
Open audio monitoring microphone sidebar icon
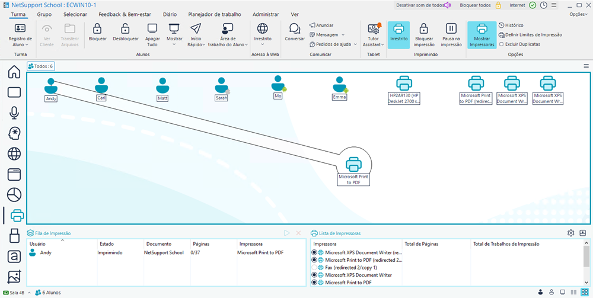(x=14, y=113)
